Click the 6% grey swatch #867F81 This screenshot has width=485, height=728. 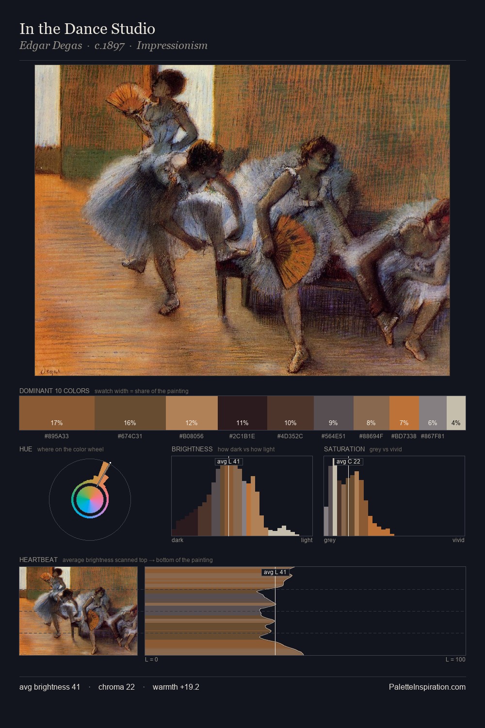(x=433, y=413)
